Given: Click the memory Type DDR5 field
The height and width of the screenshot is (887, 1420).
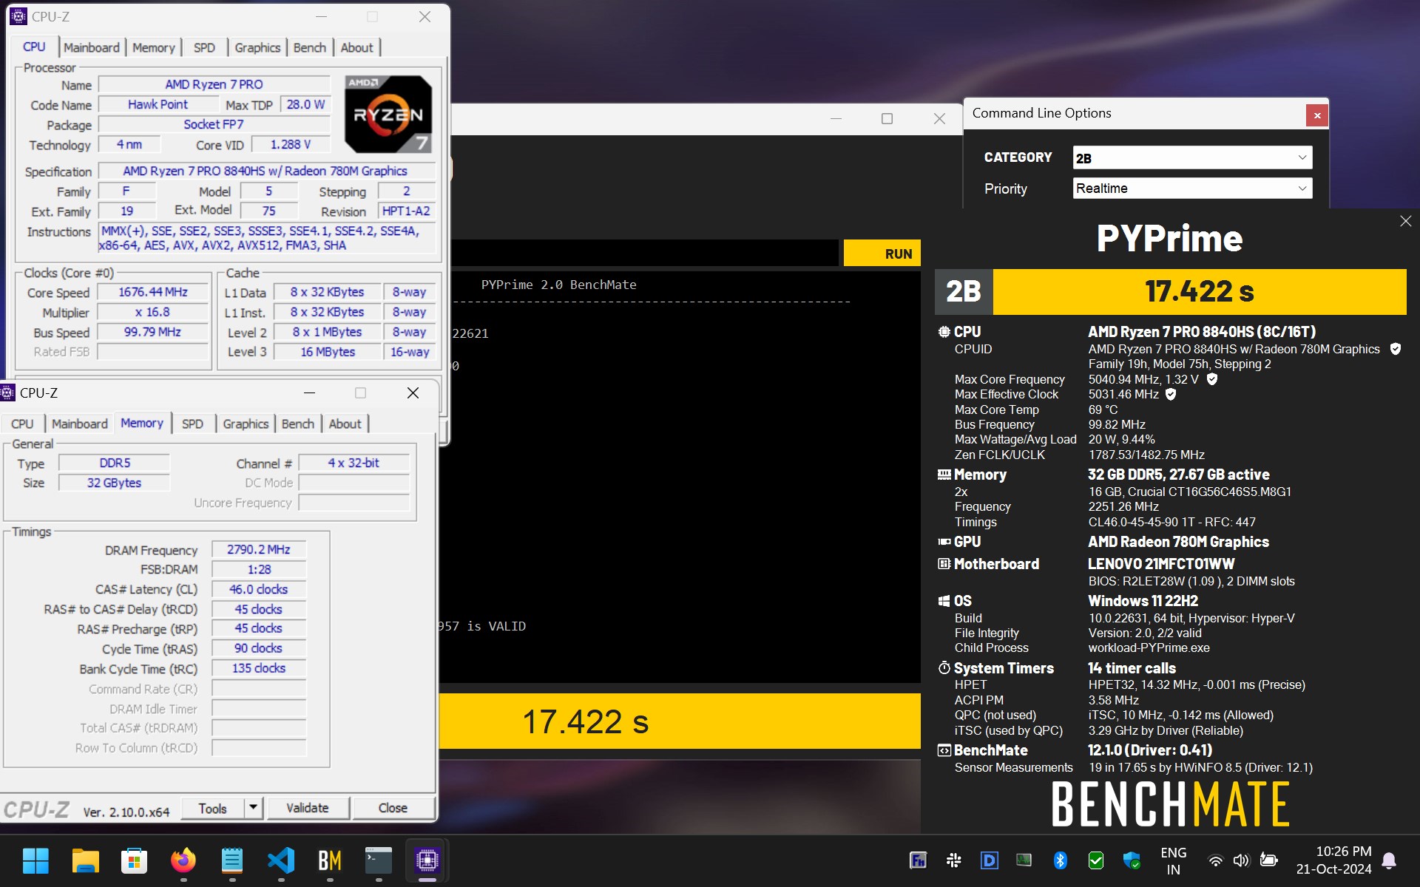Looking at the screenshot, I should (x=115, y=463).
